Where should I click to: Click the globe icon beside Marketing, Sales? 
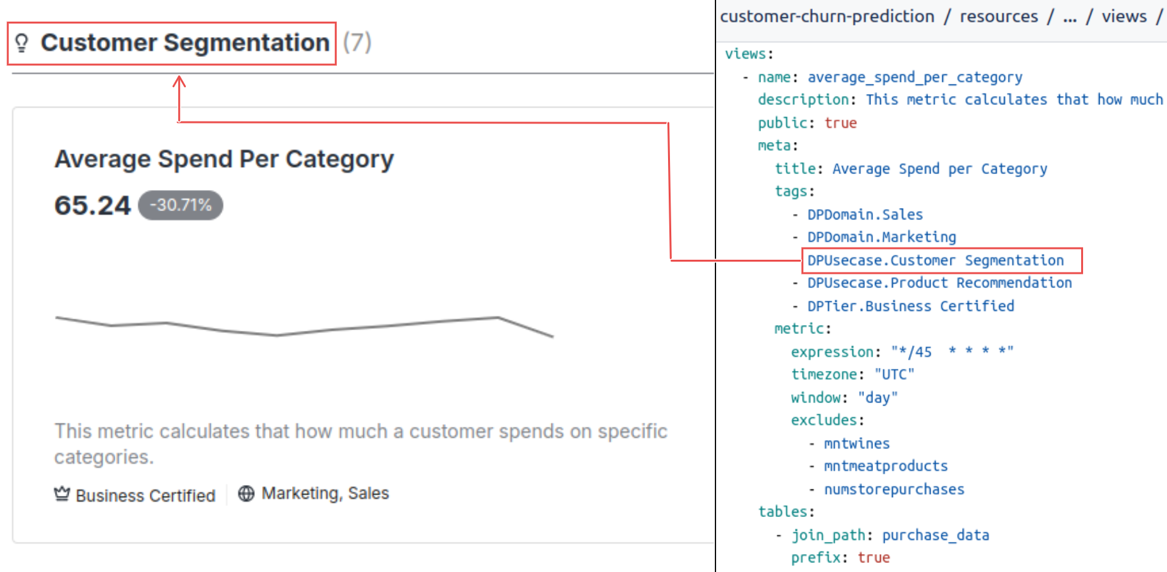pos(246,493)
